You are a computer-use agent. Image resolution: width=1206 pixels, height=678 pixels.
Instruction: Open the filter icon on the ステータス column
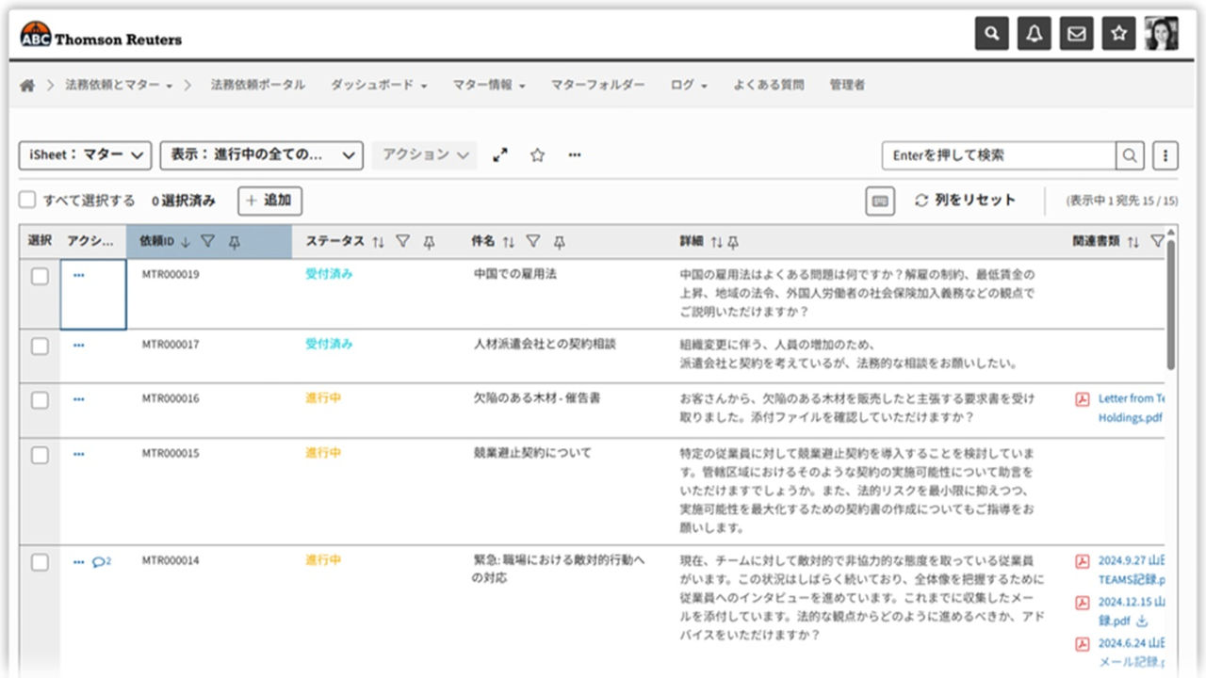[402, 241]
